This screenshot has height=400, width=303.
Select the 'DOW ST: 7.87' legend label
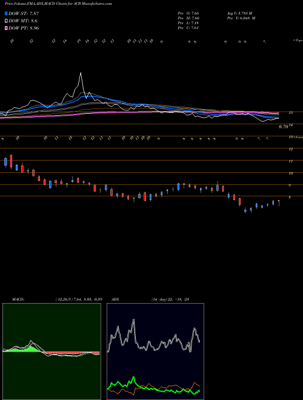click(24, 13)
